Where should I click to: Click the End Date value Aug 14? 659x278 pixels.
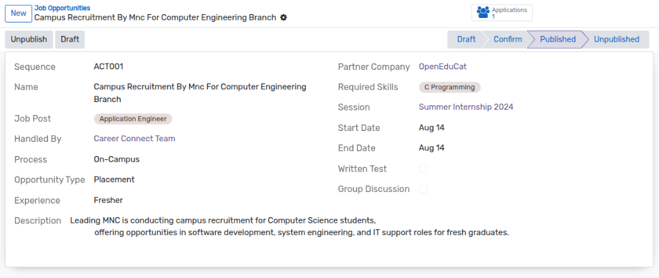(x=432, y=148)
